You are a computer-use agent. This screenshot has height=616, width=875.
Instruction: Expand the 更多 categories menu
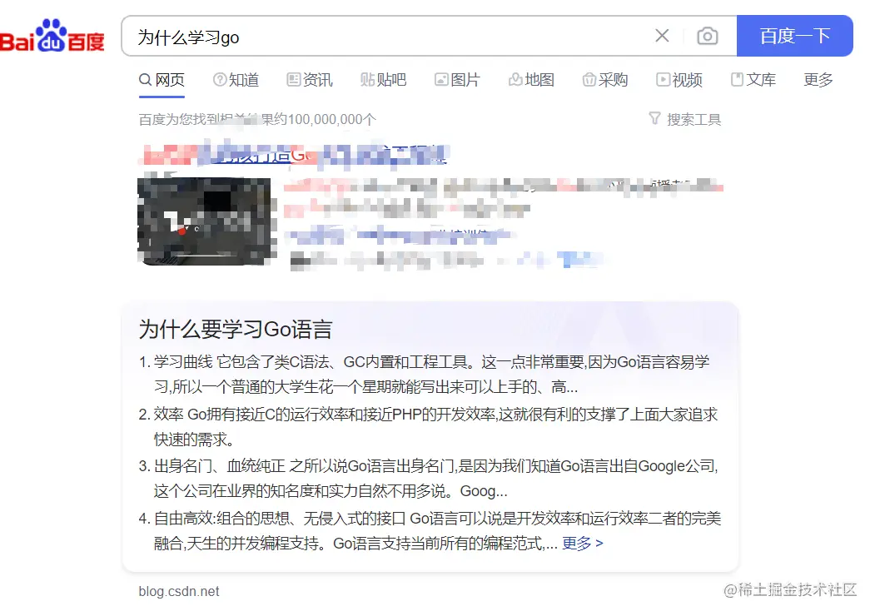[x=818, y=80]
